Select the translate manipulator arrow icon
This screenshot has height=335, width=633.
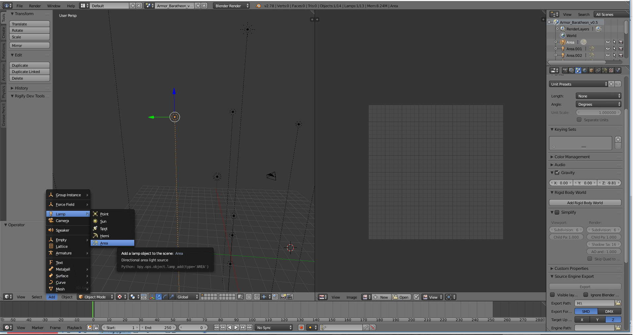click(x=158, y=297)
